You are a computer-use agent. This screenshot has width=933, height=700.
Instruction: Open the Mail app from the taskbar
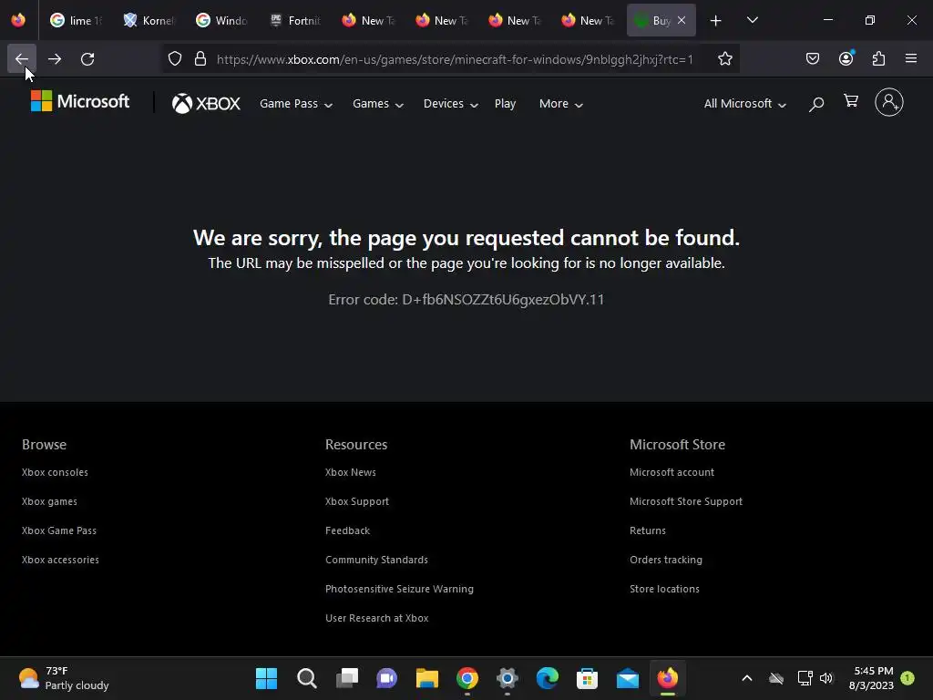point(627,678)
